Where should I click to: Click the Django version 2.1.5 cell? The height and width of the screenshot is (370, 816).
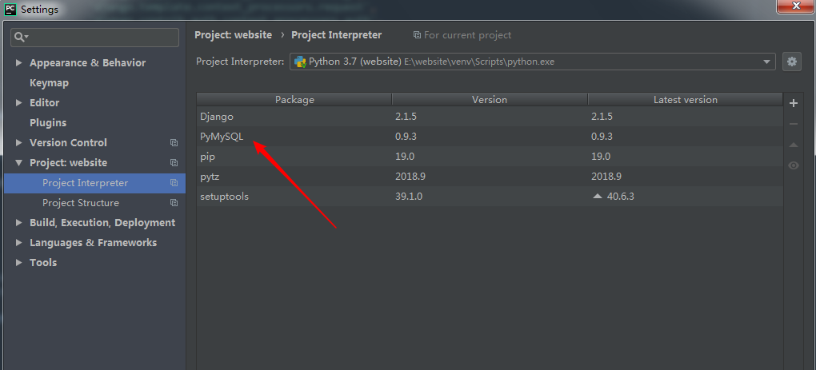point(406,117)
